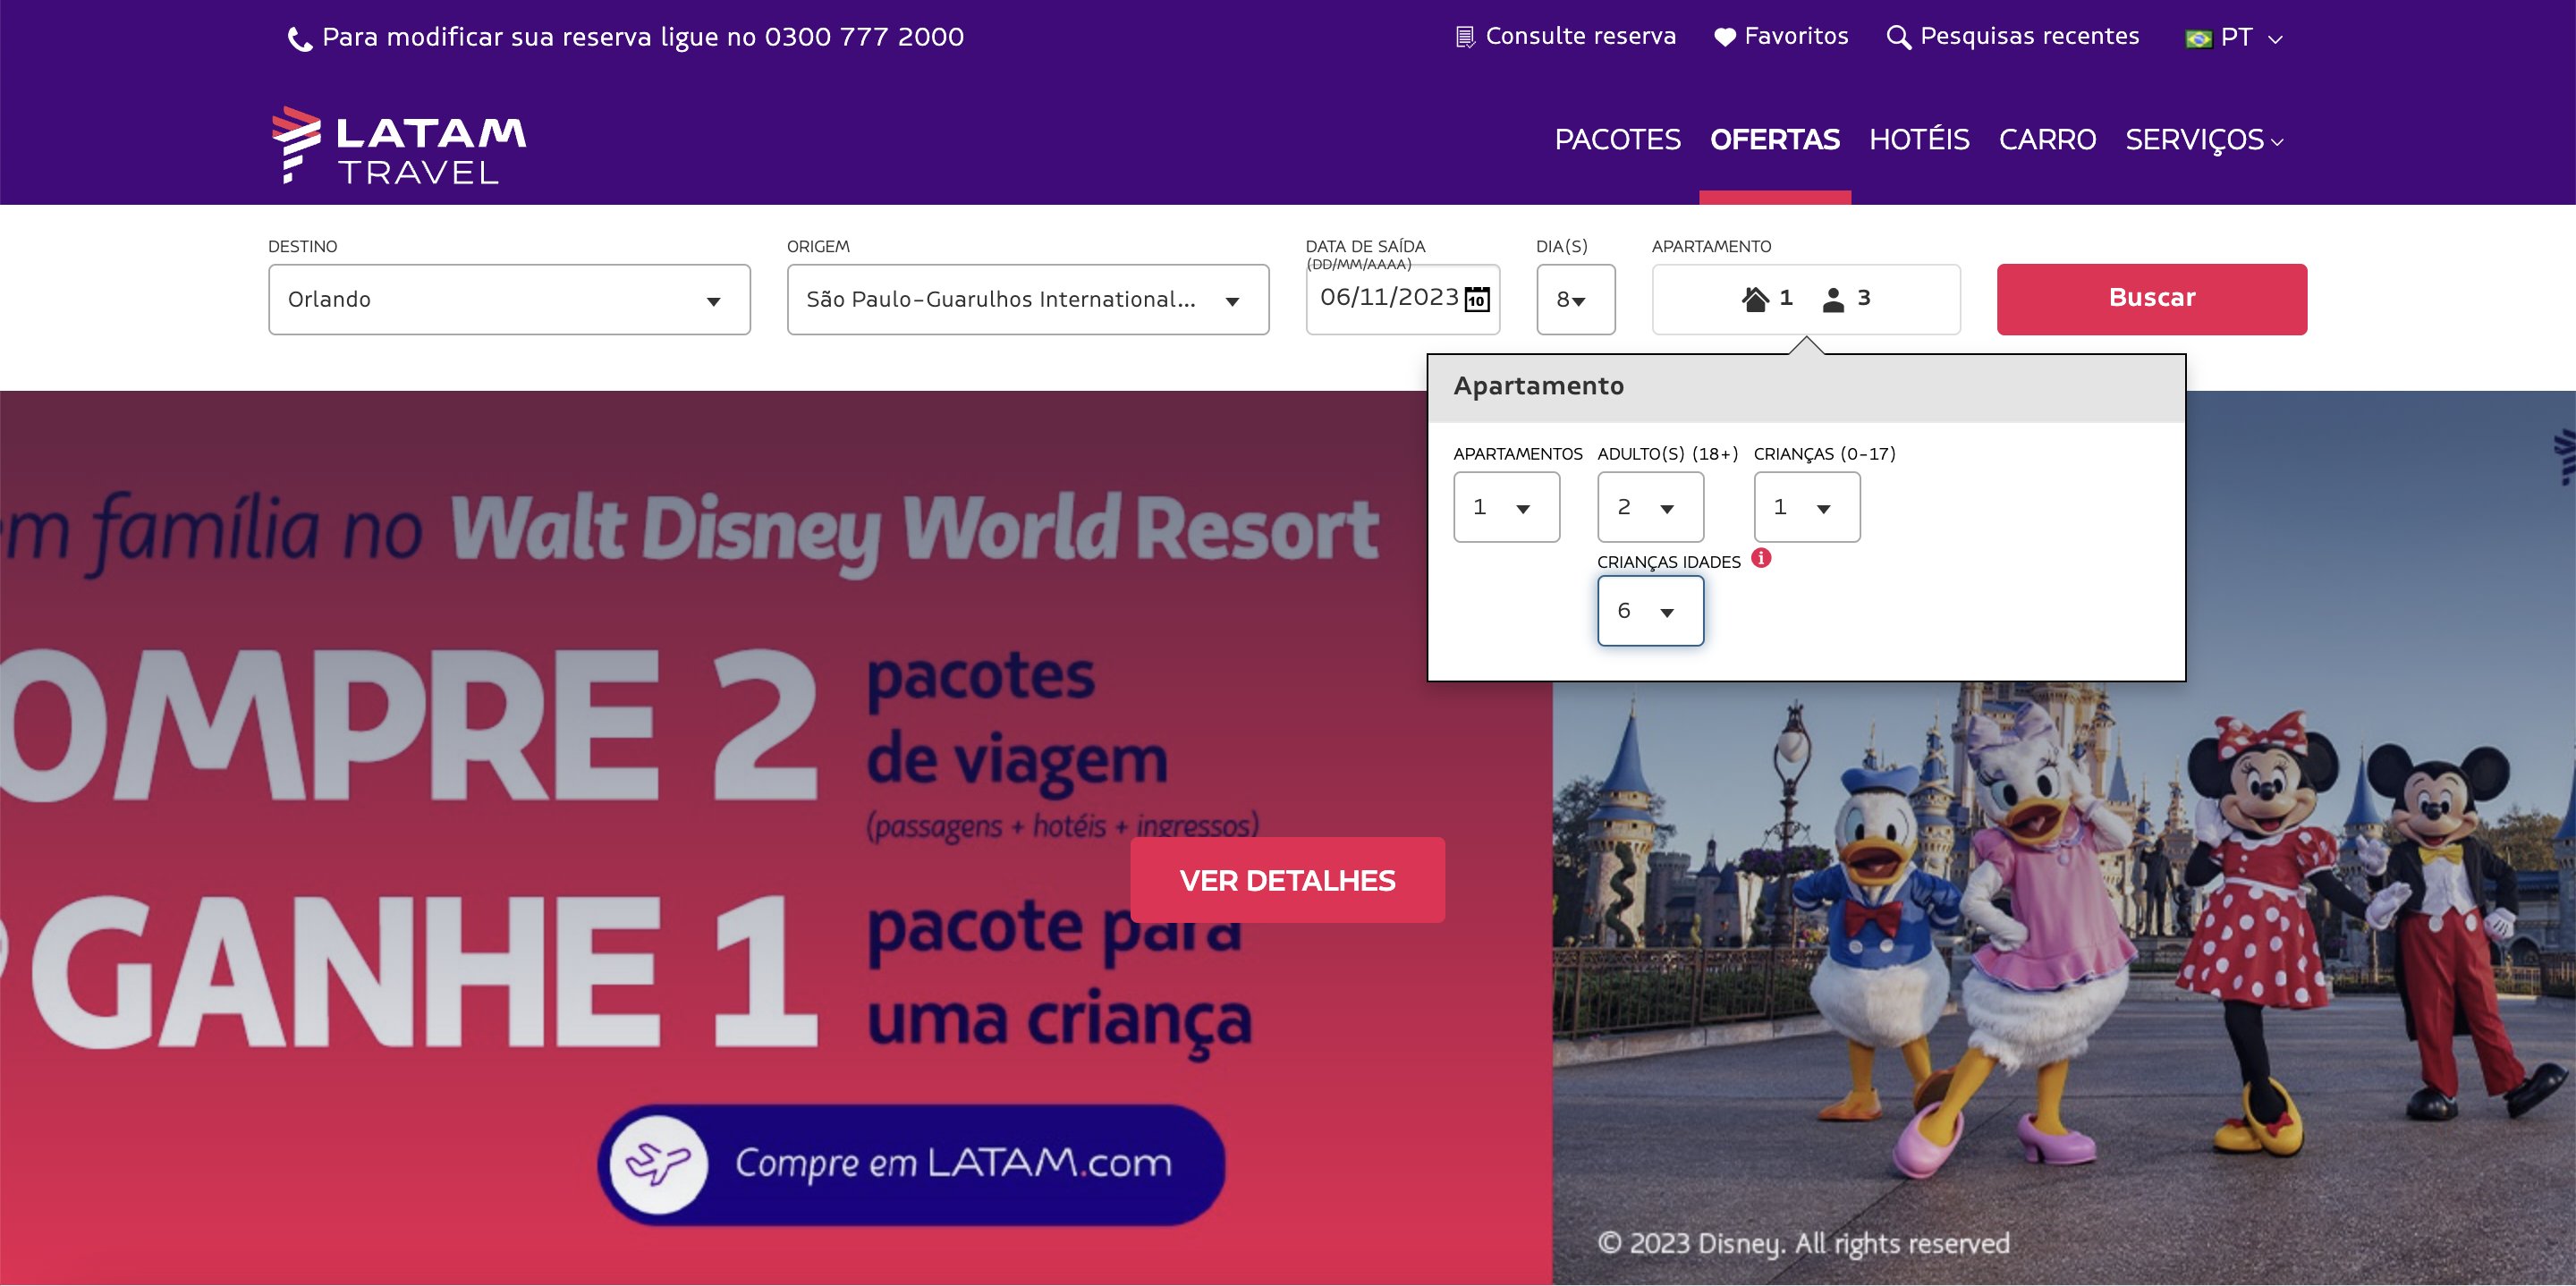Open the Pesquisas recentes link

coord(2013,37)
